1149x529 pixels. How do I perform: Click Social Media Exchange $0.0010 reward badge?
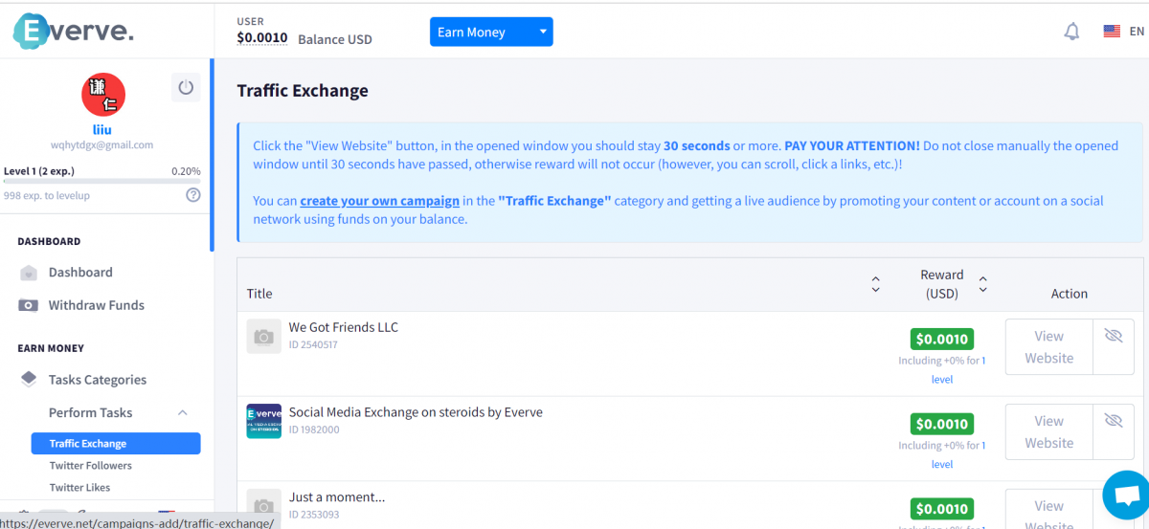pos(942,424)
